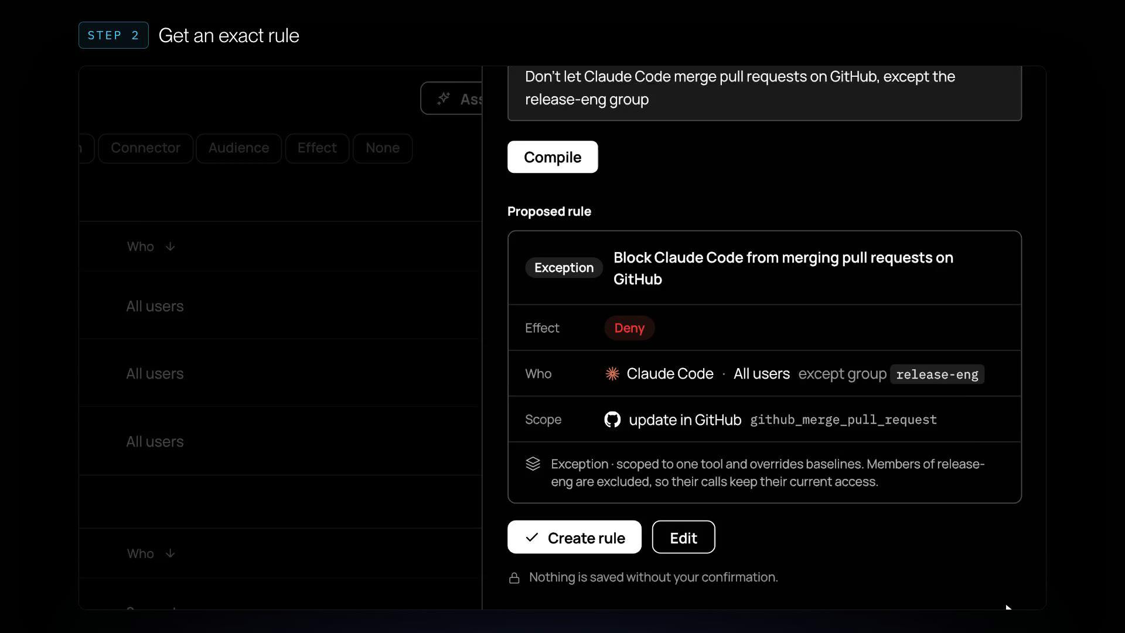The height and width of the screenshot is (633, 1125).
Task: Click the Compile button
Action: point(552,157)
